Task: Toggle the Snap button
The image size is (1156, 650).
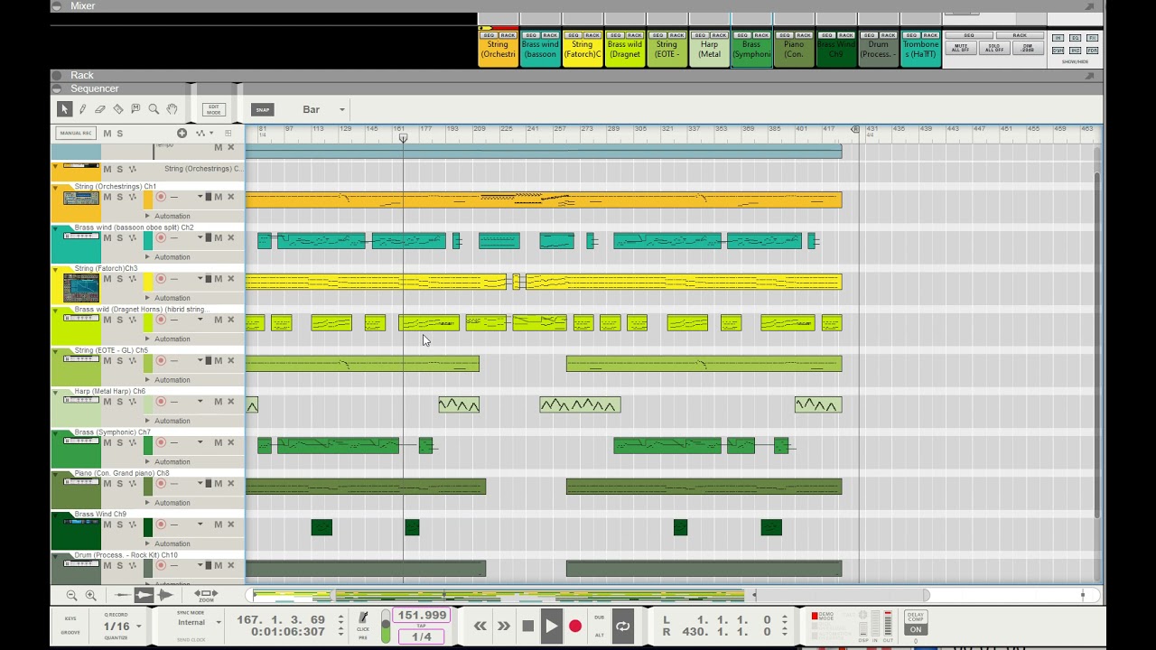Action: (x=262, y=109)
